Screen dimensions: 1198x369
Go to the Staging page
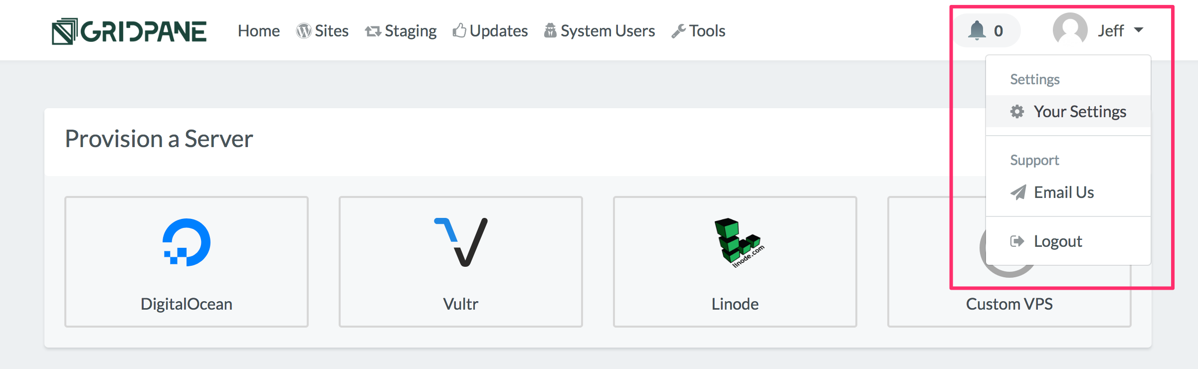click(400, 31)
